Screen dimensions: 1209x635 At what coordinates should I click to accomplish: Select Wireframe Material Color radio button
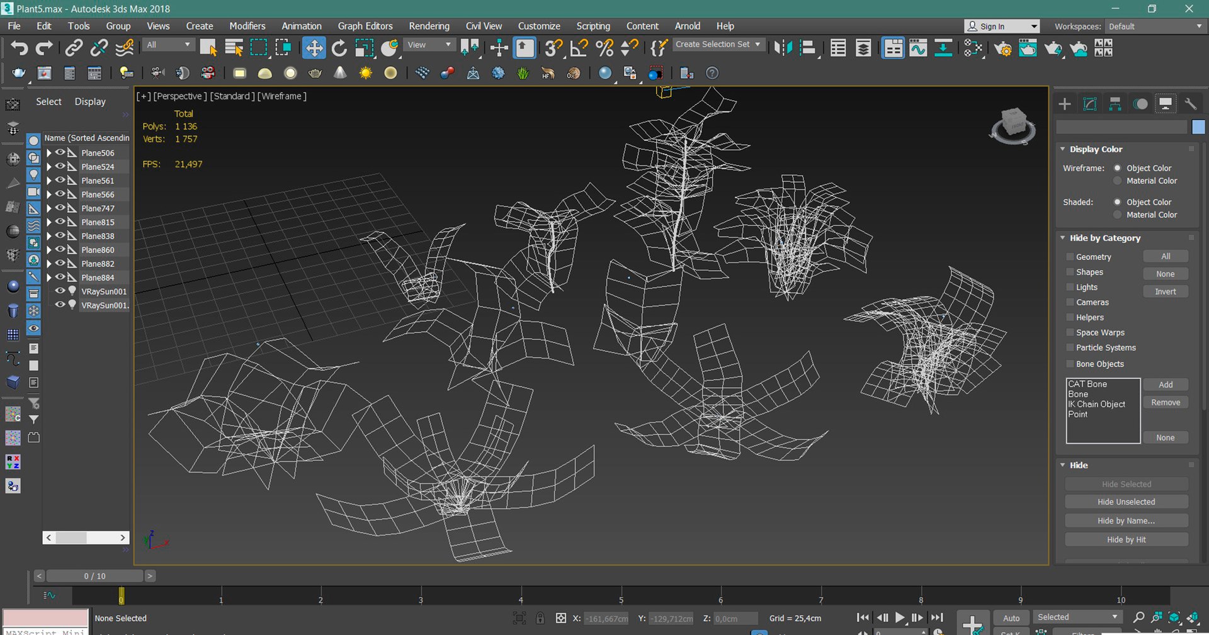point(1118,181)
